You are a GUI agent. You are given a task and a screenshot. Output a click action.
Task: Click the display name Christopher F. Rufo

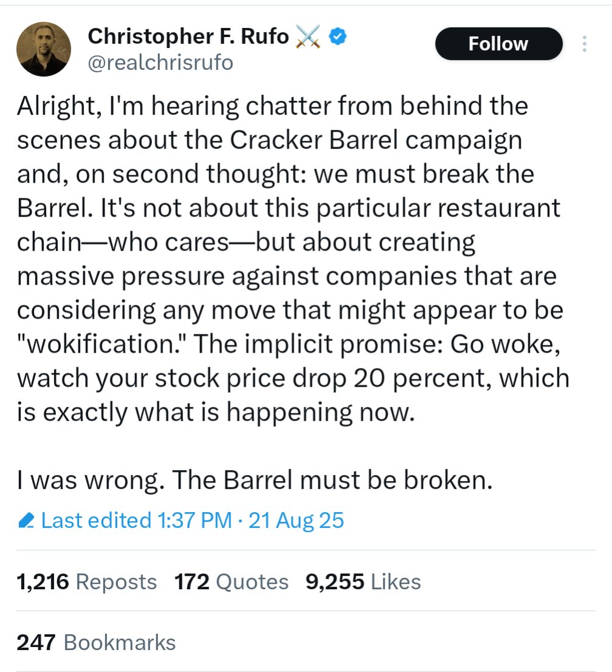[188, 36]
